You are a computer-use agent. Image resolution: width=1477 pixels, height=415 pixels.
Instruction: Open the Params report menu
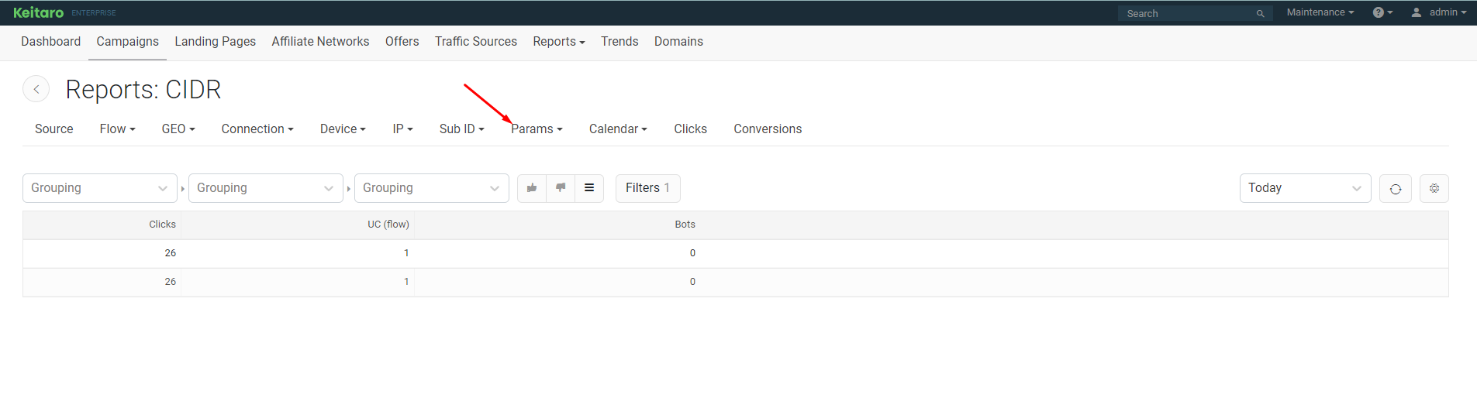537,129
